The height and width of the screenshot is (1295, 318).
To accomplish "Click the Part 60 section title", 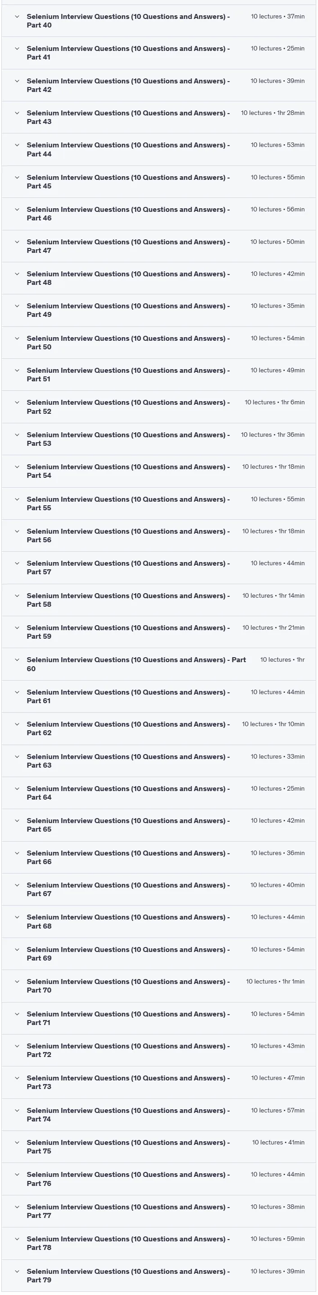I will coord(136,664).
